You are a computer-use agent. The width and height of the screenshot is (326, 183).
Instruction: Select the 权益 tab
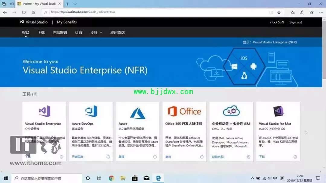coord(26,33)
